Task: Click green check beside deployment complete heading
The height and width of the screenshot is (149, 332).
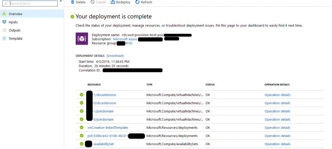Action: tap(72, 17)
